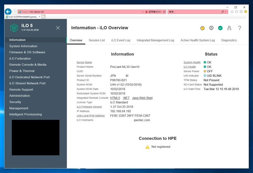Open the Active Health System Log tab
The height and width of the screenshot is (173, 253).
pyautogui.click(x=198, y=40)
